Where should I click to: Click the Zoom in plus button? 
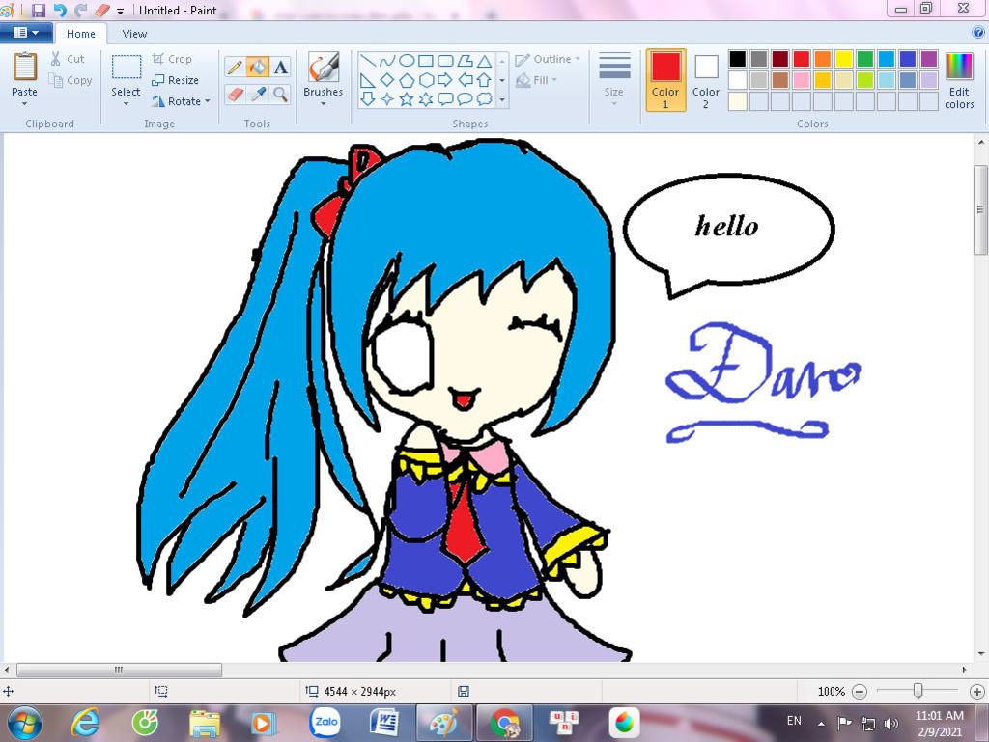[977, 692]
